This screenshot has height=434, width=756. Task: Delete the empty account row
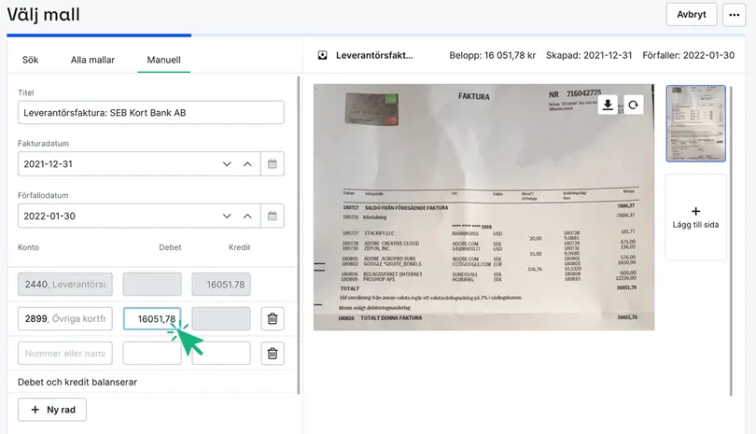coord(273,354)
